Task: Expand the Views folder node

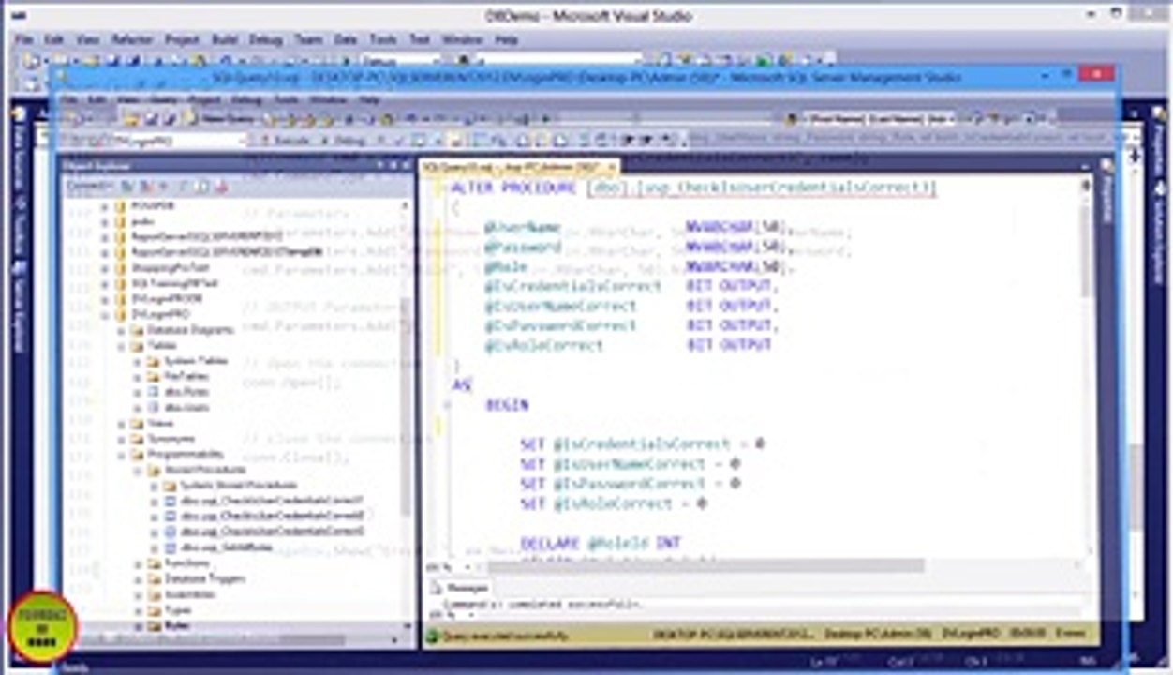Action: point(123,424)
